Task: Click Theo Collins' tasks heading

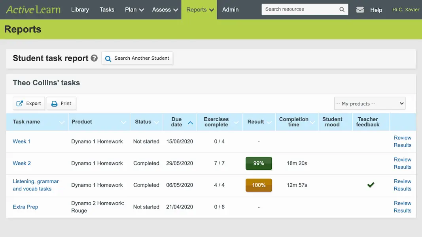Action: (46, 83)
